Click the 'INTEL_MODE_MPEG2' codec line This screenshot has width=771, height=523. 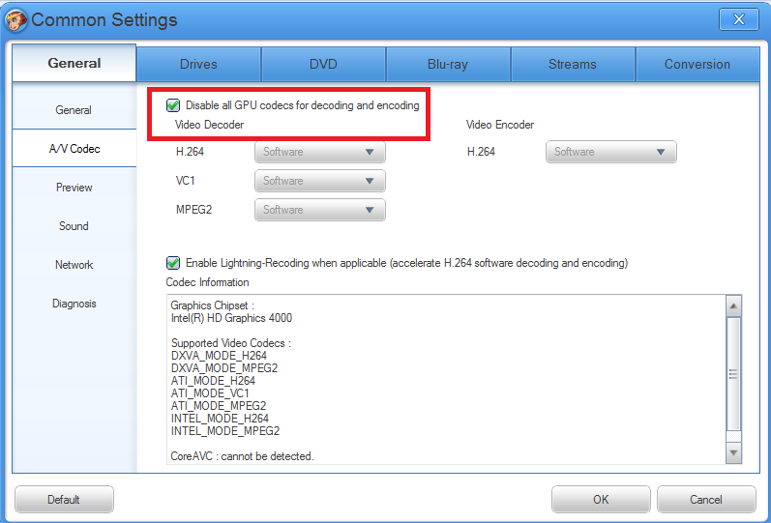coord(225,431)
